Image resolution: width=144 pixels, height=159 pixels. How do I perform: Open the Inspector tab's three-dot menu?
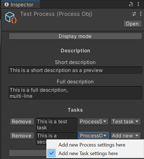138,4
